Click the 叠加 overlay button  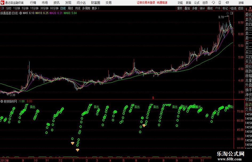187,8
